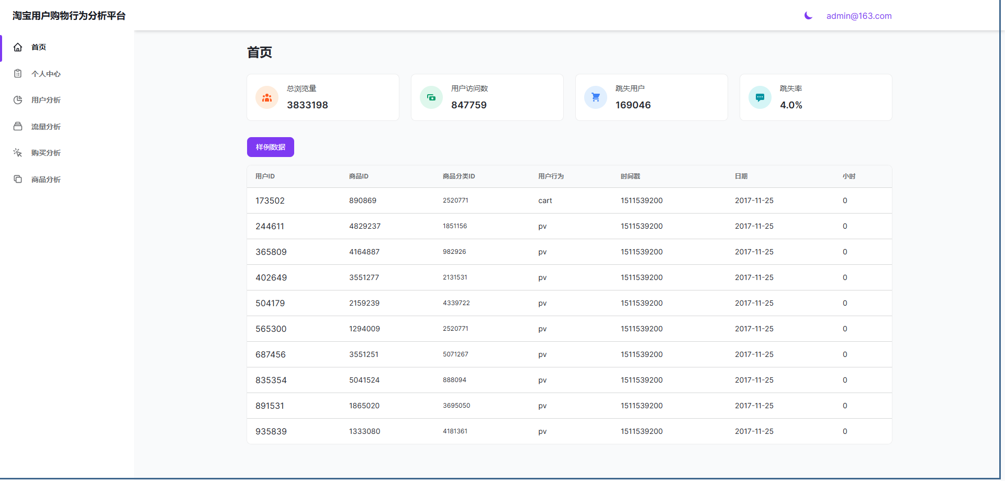The height and width of the screenshot is (481, 1005).
Task: Click the copy icon for 商品分析
Action: [x=18, y=180]
